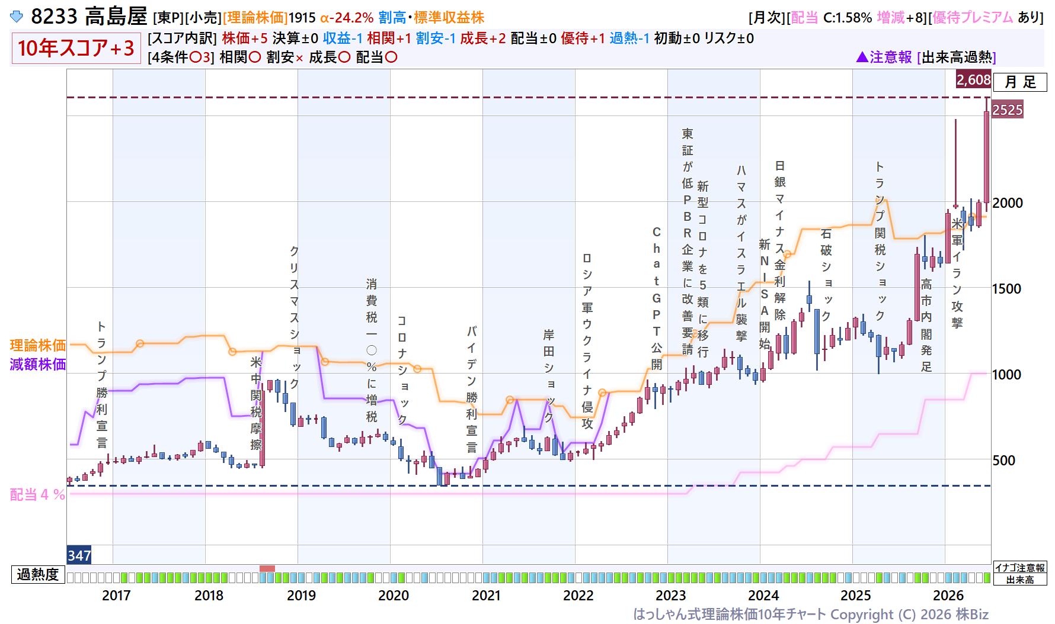Click the 米軍イラン攻撃 event annotation
The height and width of the screenshot is (624, 1055).
957,273
